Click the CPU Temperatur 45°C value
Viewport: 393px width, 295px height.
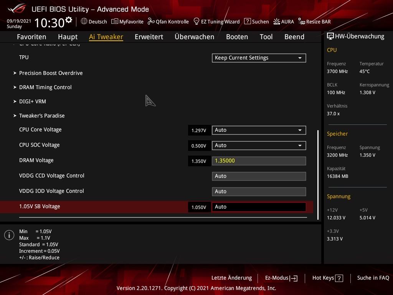365,71
